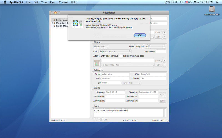Screen dimensions: 222x138
Task: Select the Keller Andrew card icon in the list
Action: click(x=54, y=20)
